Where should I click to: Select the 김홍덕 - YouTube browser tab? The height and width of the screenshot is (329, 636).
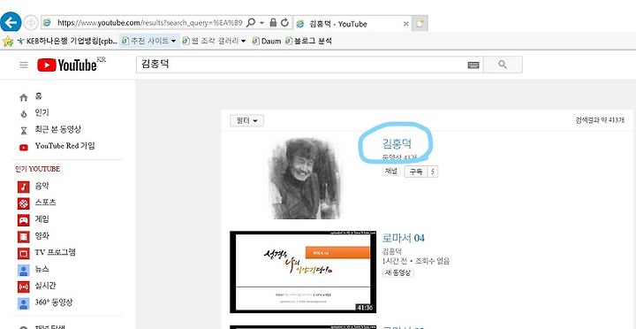tap(352, 24)
